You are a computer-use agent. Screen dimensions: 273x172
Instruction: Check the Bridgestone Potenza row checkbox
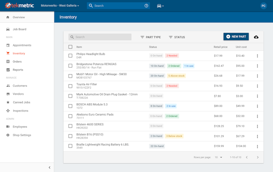[x=71, y=66]
